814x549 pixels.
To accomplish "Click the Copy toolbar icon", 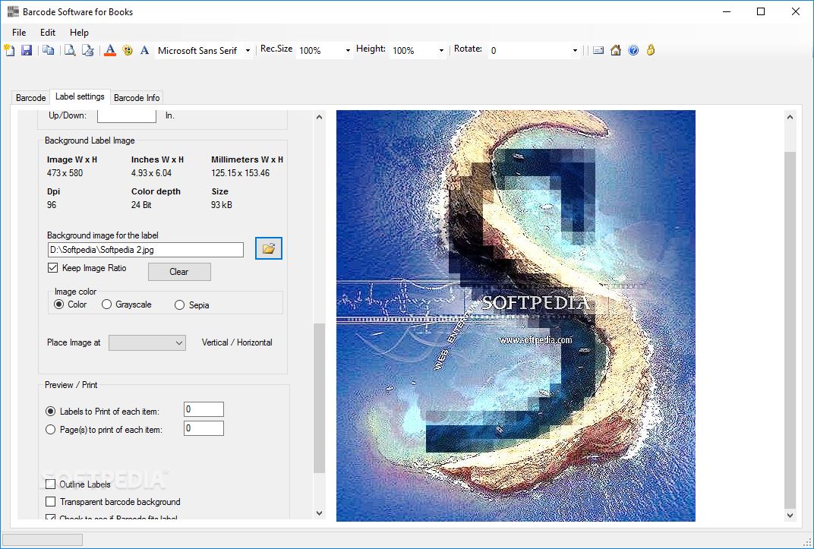I will 49,50.
